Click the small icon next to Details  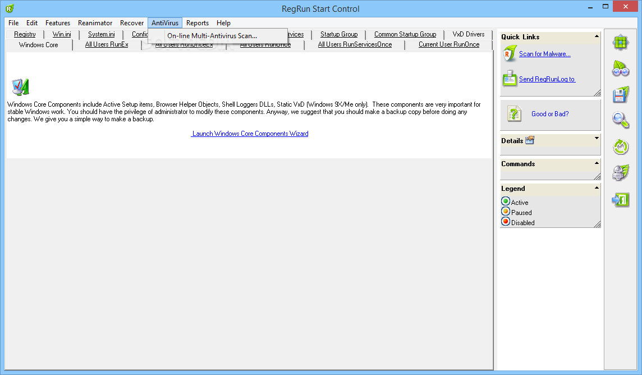tap(530, 140)
